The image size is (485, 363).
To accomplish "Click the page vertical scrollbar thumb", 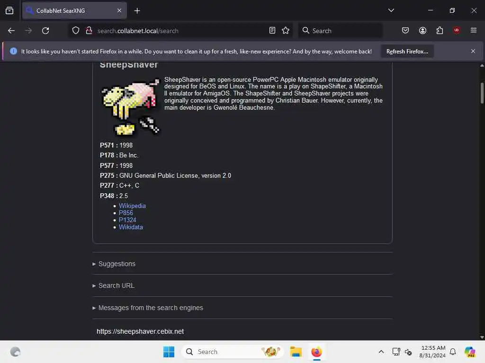I will [482, 93].
